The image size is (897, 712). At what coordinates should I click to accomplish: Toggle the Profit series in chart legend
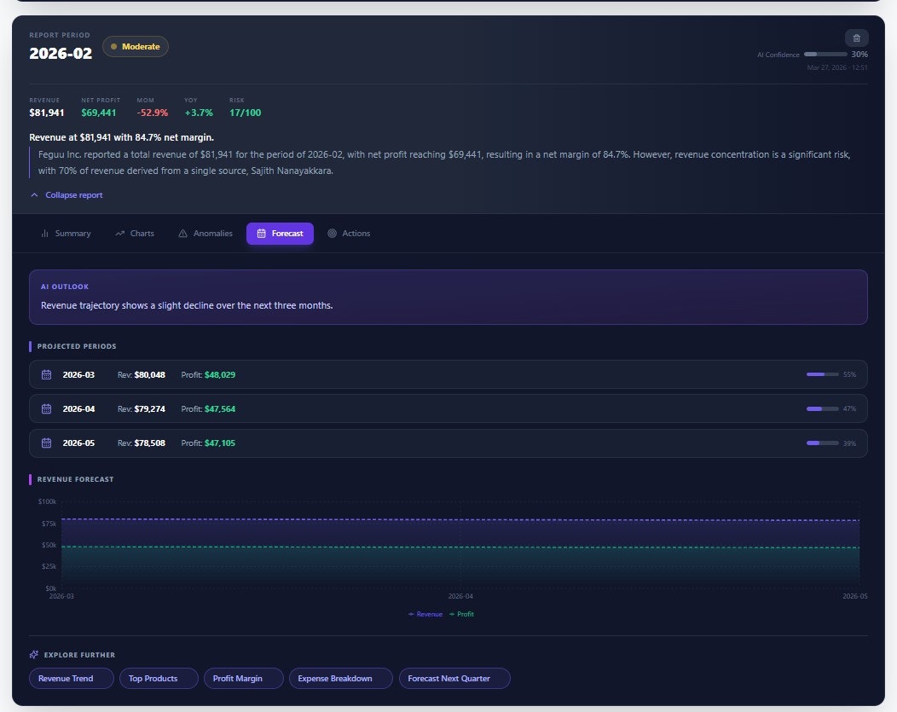click(461, 614)
